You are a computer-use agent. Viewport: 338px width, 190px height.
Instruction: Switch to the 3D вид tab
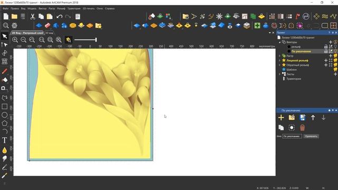(x=49, y=33)
